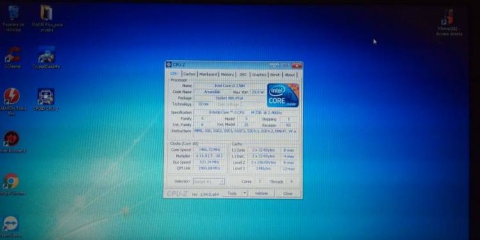Click the Package value Socket 989 rPGA
Image resolution: width=480 pixels, height=240 pixels.
[x=230, y=98]
